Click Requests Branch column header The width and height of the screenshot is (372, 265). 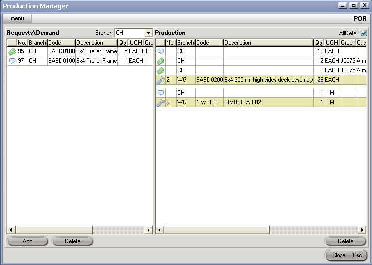click(38, 43)
